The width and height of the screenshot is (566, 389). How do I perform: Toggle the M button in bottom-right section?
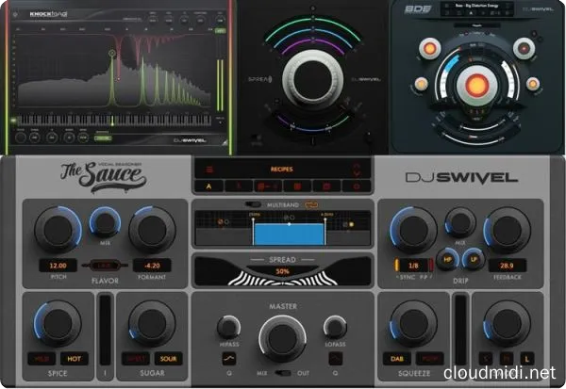point(507,359)
